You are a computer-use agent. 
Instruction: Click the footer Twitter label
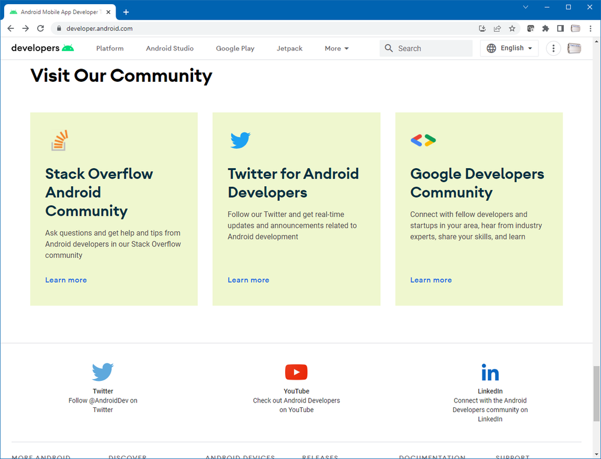point(103,391)
